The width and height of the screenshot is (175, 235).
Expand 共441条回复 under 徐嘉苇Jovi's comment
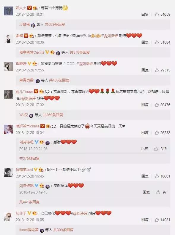point(29,202)
